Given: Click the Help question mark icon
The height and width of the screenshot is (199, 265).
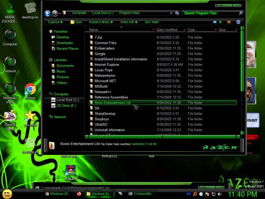Looking at the screenshot, I should pyautogui.click(x=238, y=22).
